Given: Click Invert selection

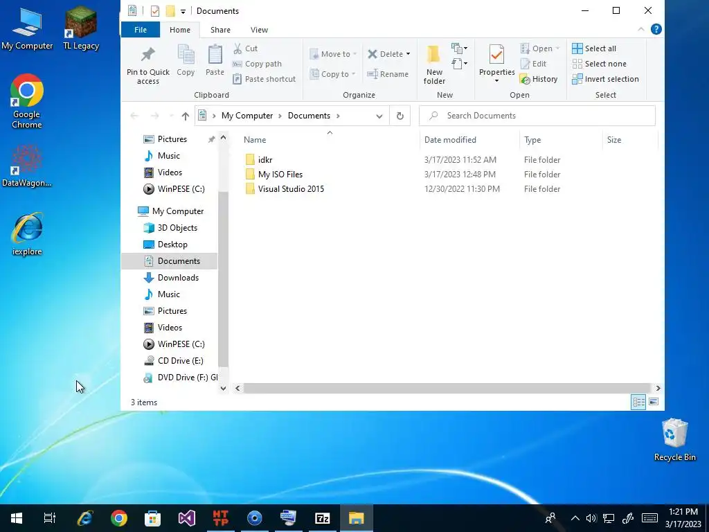Looking at the screenshot, I should [605, 79].
